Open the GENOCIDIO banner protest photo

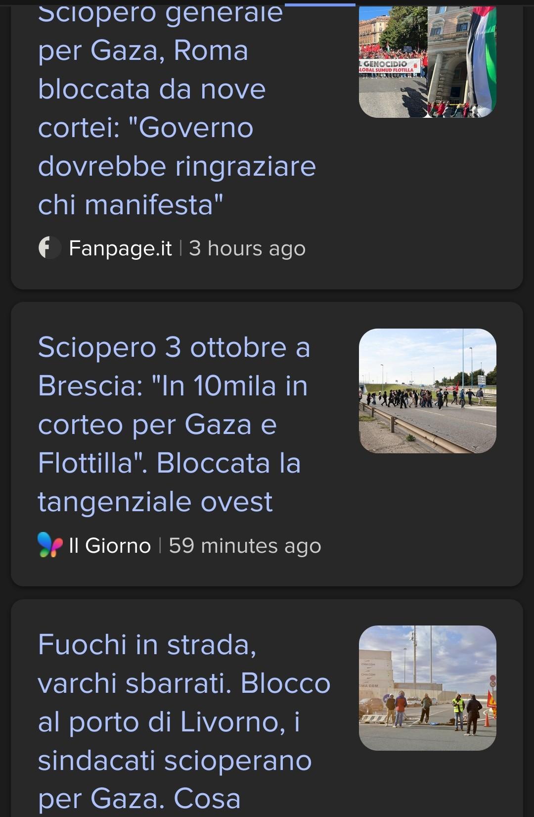click(393, 62)
